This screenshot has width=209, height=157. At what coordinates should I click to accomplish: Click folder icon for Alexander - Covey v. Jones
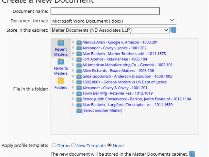click(79, 48)
